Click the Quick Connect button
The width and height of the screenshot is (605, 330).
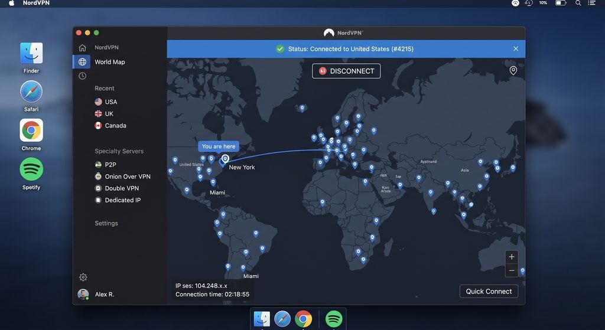(489, 292)
